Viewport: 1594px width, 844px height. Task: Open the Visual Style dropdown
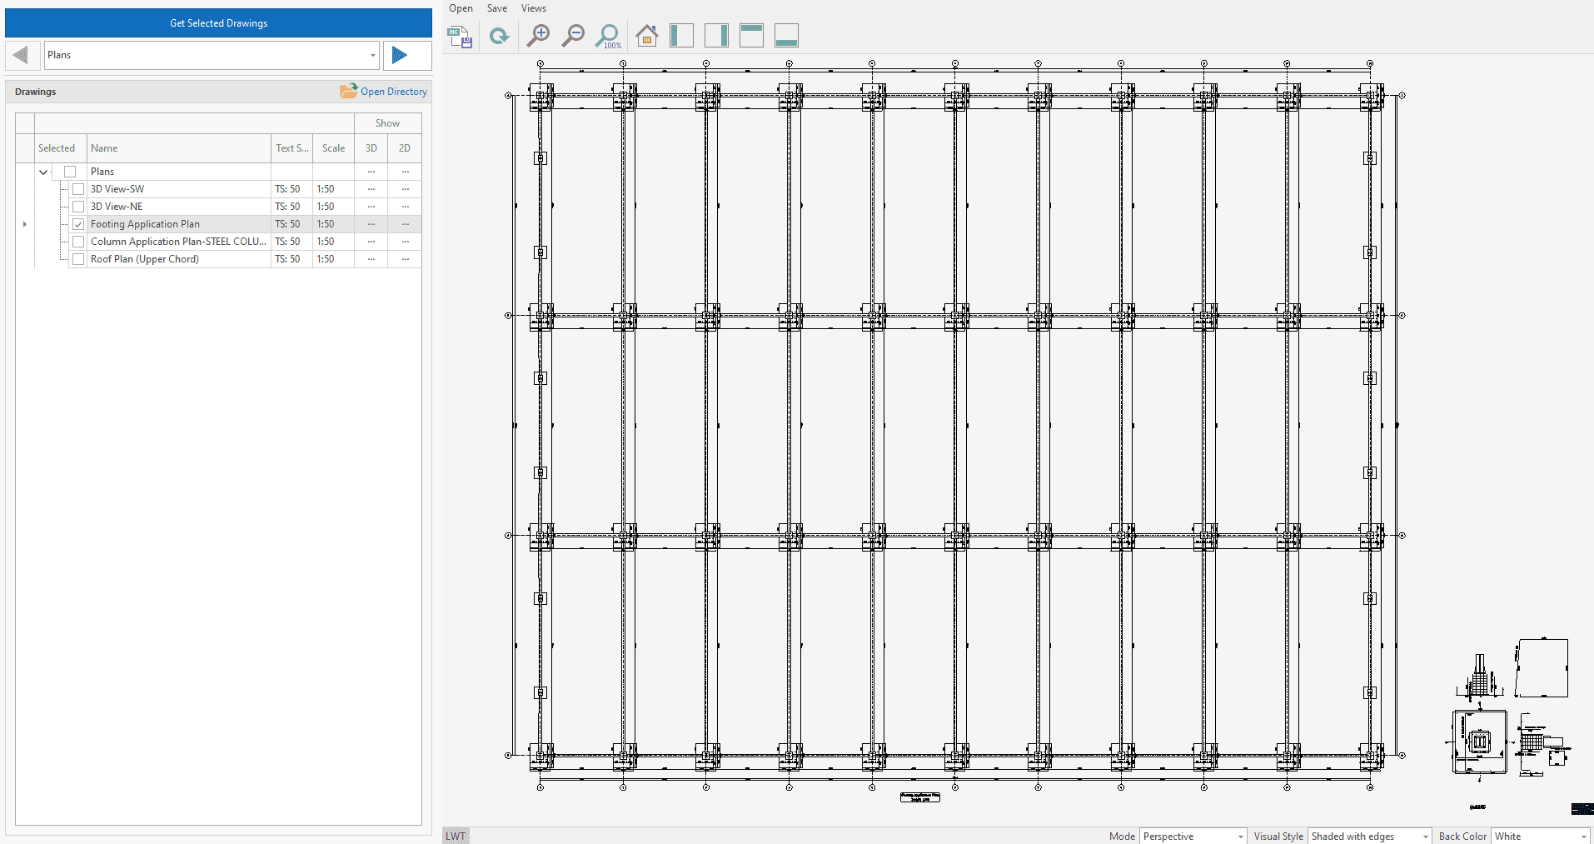pyautogui.click(x=1369, y=836)
